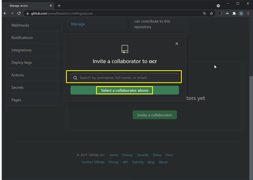Open the Status footer link
The width and height of the screenshot is (253, 180).
point(157,155)
